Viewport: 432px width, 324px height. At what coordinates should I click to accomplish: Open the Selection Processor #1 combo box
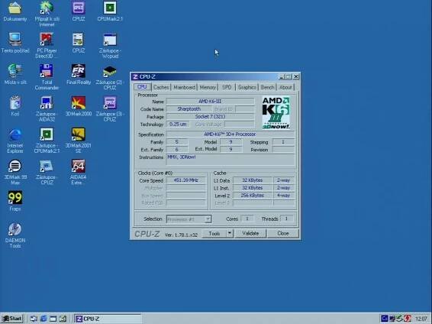pos(189,219)
